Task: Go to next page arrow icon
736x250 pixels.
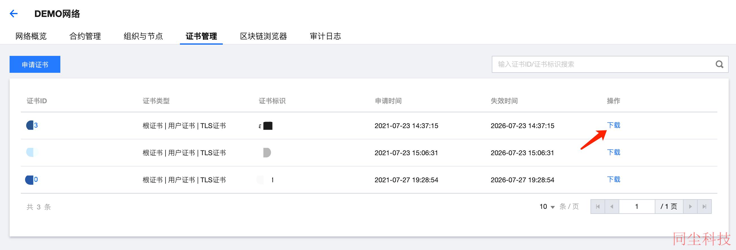Action: tap(690, 207)
